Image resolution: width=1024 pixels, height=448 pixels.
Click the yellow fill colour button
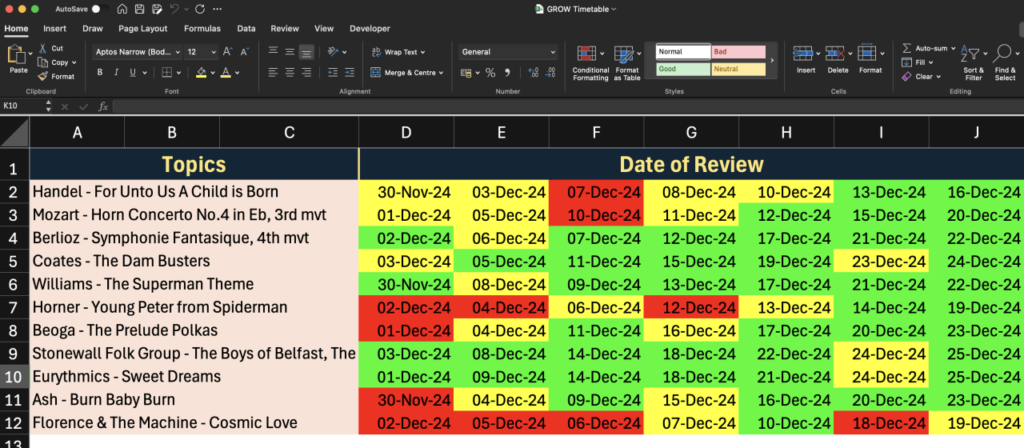[x=201, y=73]
